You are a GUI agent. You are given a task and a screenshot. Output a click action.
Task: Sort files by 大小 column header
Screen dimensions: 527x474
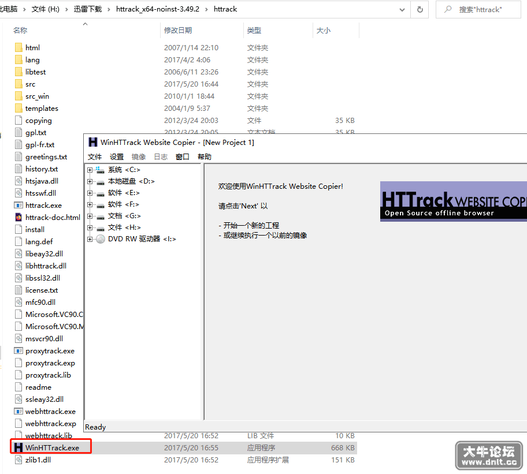click(324, 30)
